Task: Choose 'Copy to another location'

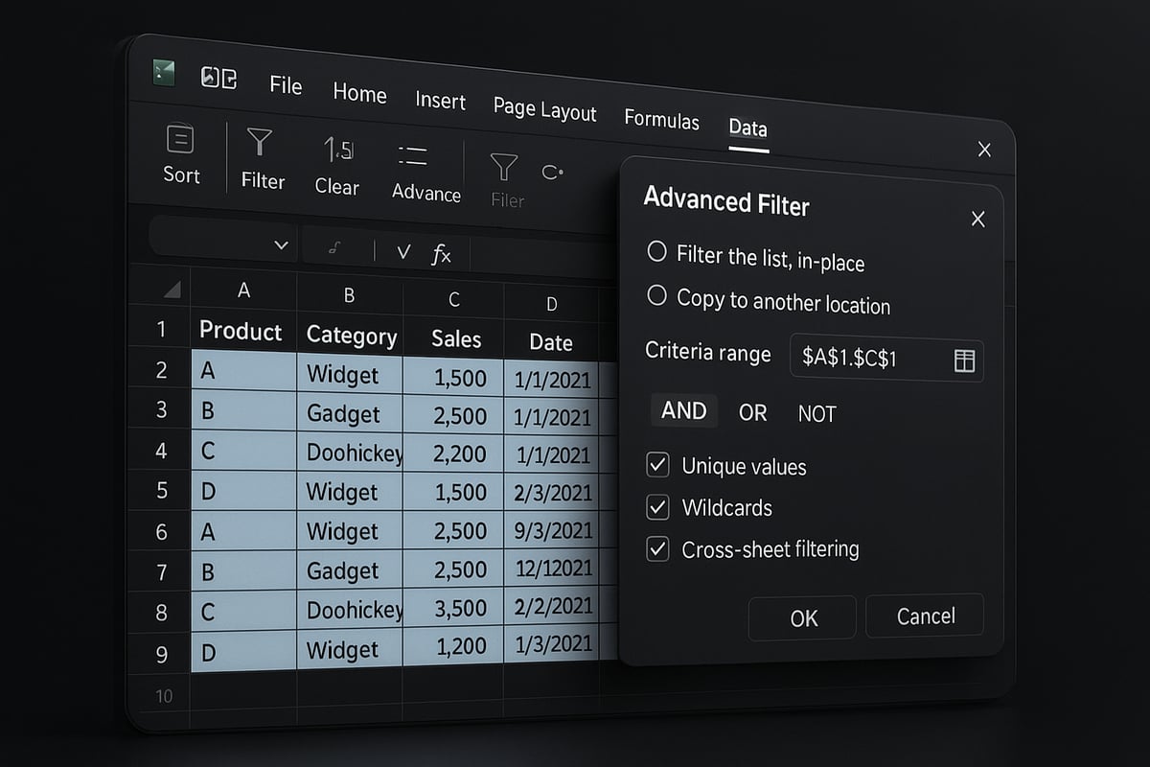Action: [x=657, y=297]
